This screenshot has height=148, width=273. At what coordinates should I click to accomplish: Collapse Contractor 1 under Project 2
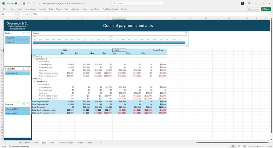[x=35, y=82]
